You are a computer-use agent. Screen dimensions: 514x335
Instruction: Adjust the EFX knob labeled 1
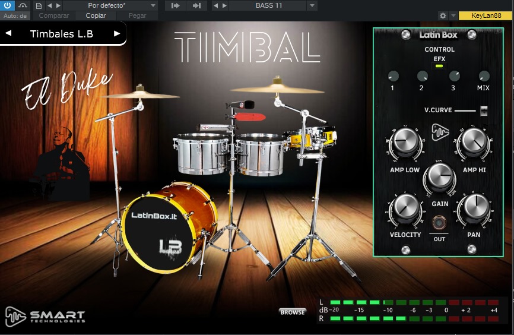(393, 76)
